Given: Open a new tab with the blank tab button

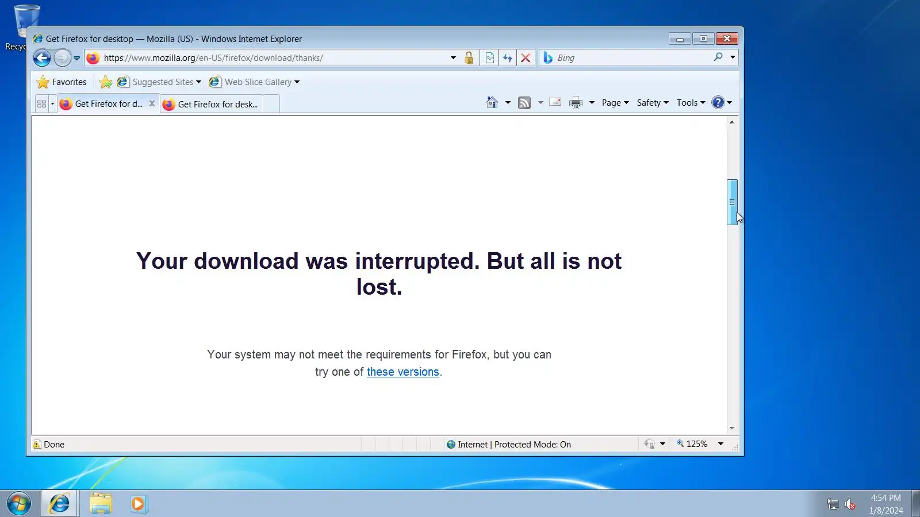Looking at the screenshot, I should pos(271,104).
